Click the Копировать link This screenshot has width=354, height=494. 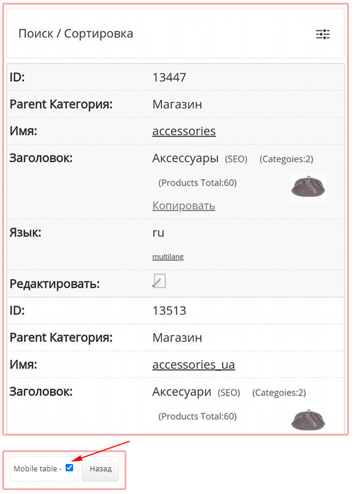(x=184, y=205)
